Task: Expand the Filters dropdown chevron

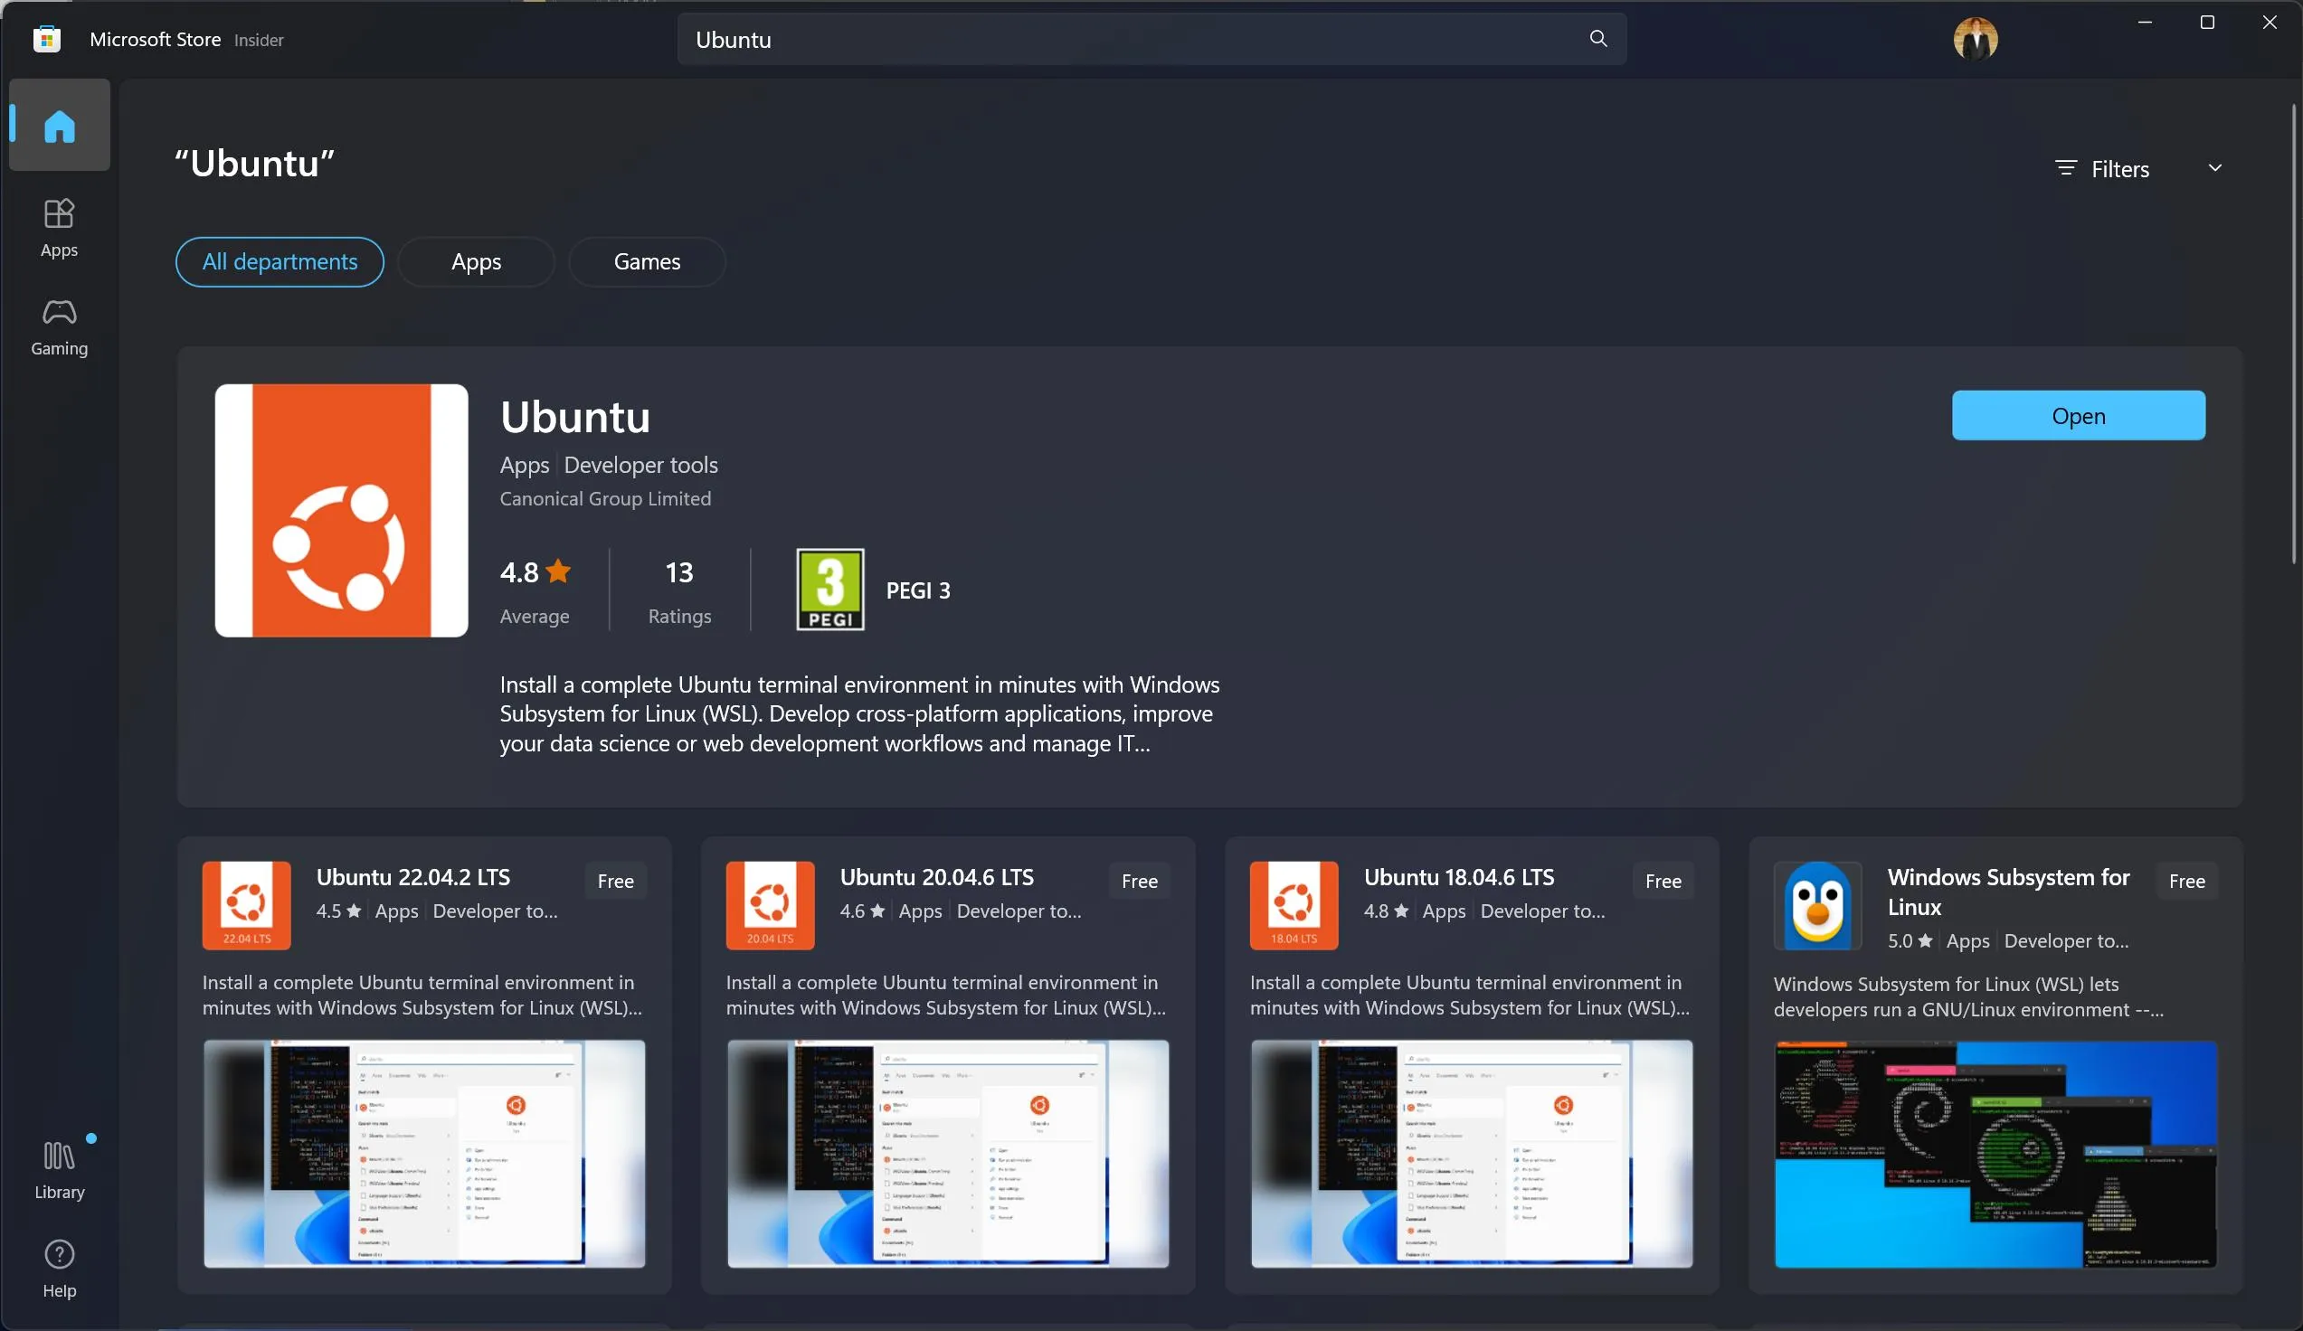Action: tap(2214, 168)
